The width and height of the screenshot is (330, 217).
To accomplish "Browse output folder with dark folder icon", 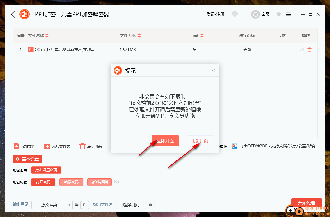I will coord(77,205).
